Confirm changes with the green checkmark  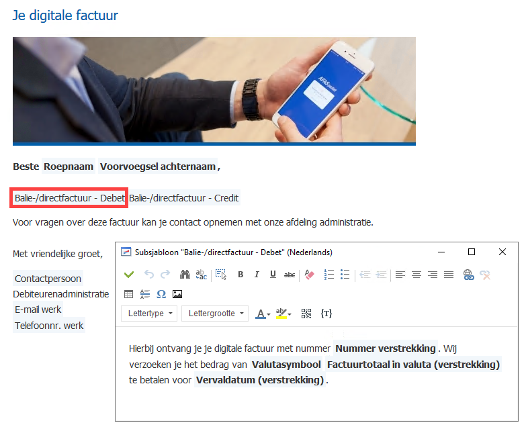(x=129, y=275)
